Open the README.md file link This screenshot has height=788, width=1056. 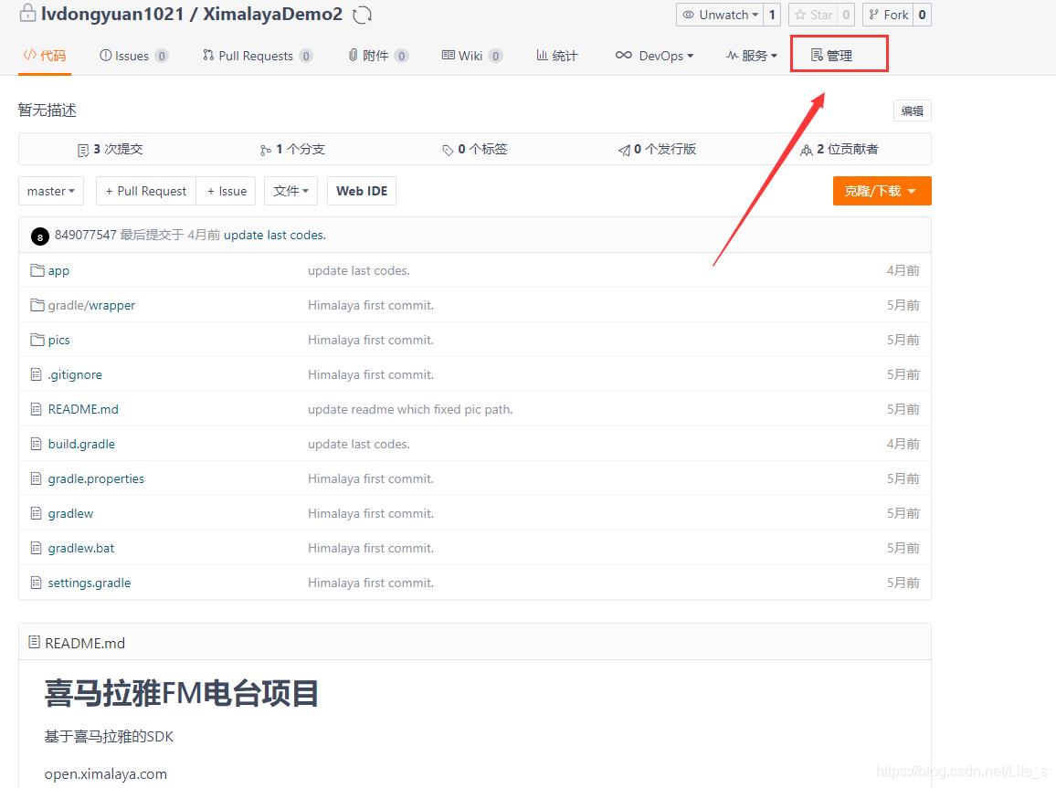tap(82, 409)
